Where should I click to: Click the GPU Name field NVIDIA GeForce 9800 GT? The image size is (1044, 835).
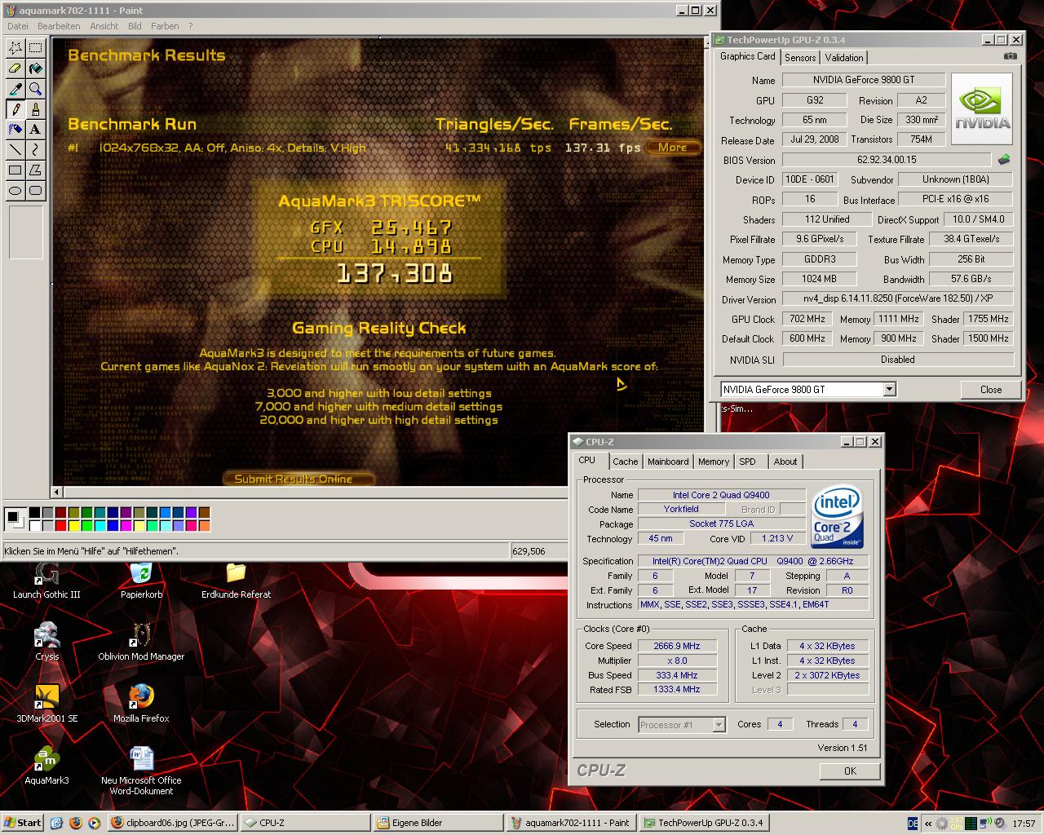click(x=863, y=80)
